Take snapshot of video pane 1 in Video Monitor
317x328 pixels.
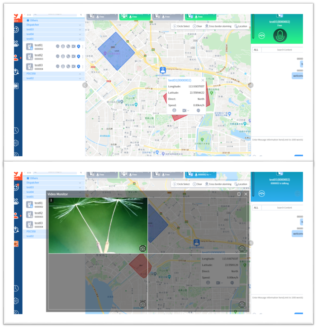[x=143, y=248]
